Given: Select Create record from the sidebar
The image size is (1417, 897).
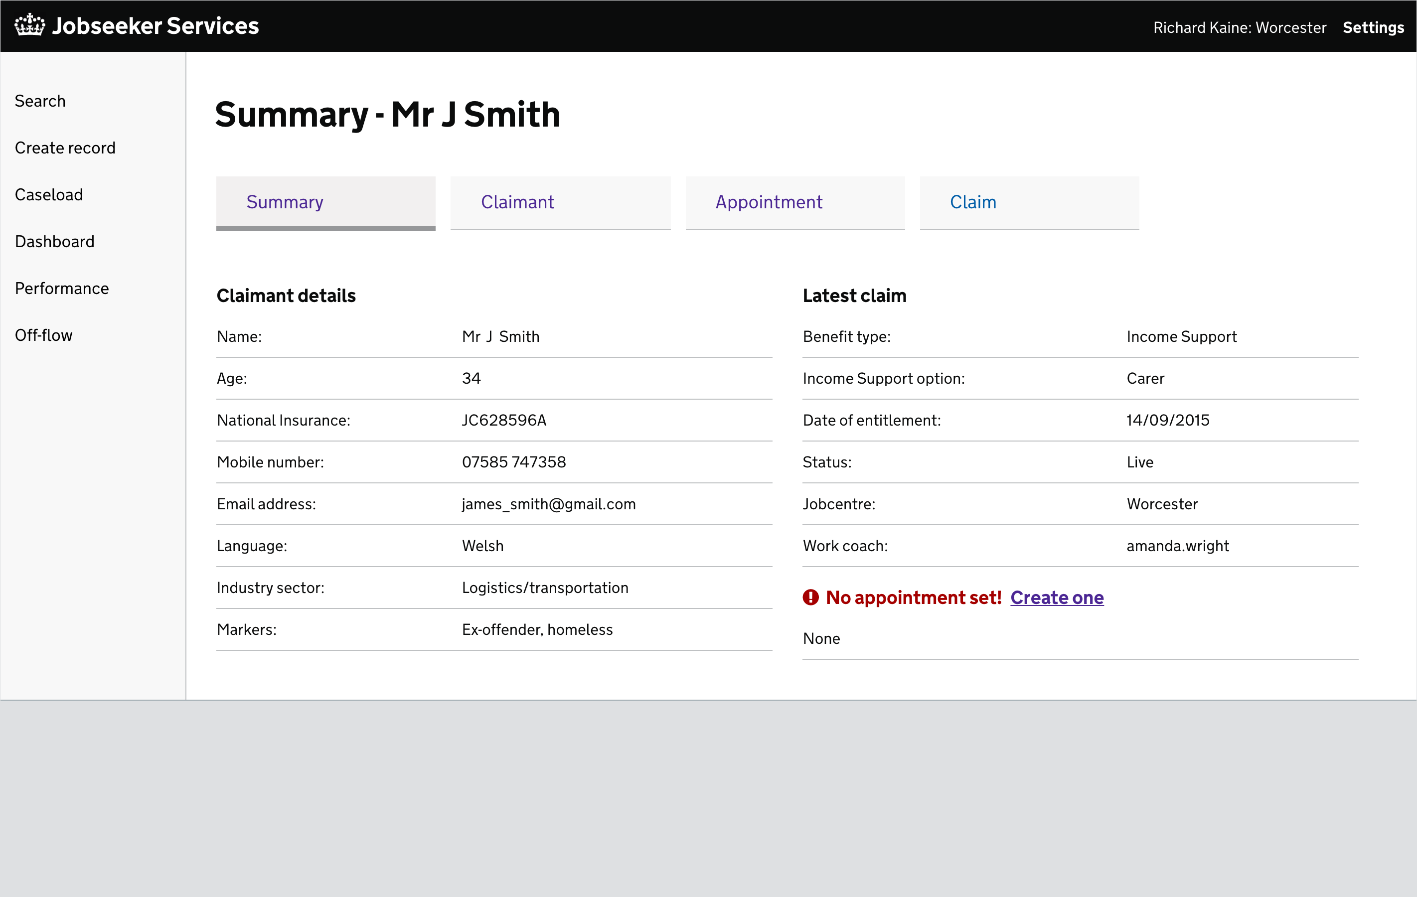Looking at the screenshot, I should click(x=65, y=148).
